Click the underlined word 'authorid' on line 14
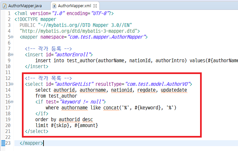The height and width of the screenshot is (151, 238). coord(64,90)
